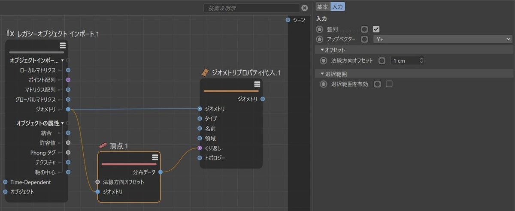The height and width of the screenshot is (211, 515).
Task: Collapse the オフセット section
Action: pyautogui.click(x=322, y=50)
